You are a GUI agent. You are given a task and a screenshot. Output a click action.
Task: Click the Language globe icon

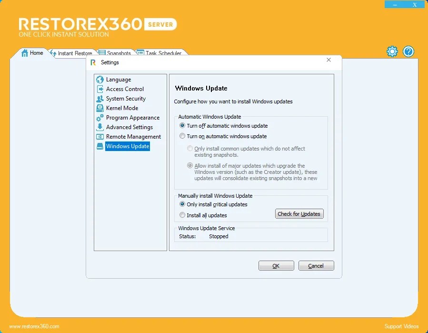point(100,80)
